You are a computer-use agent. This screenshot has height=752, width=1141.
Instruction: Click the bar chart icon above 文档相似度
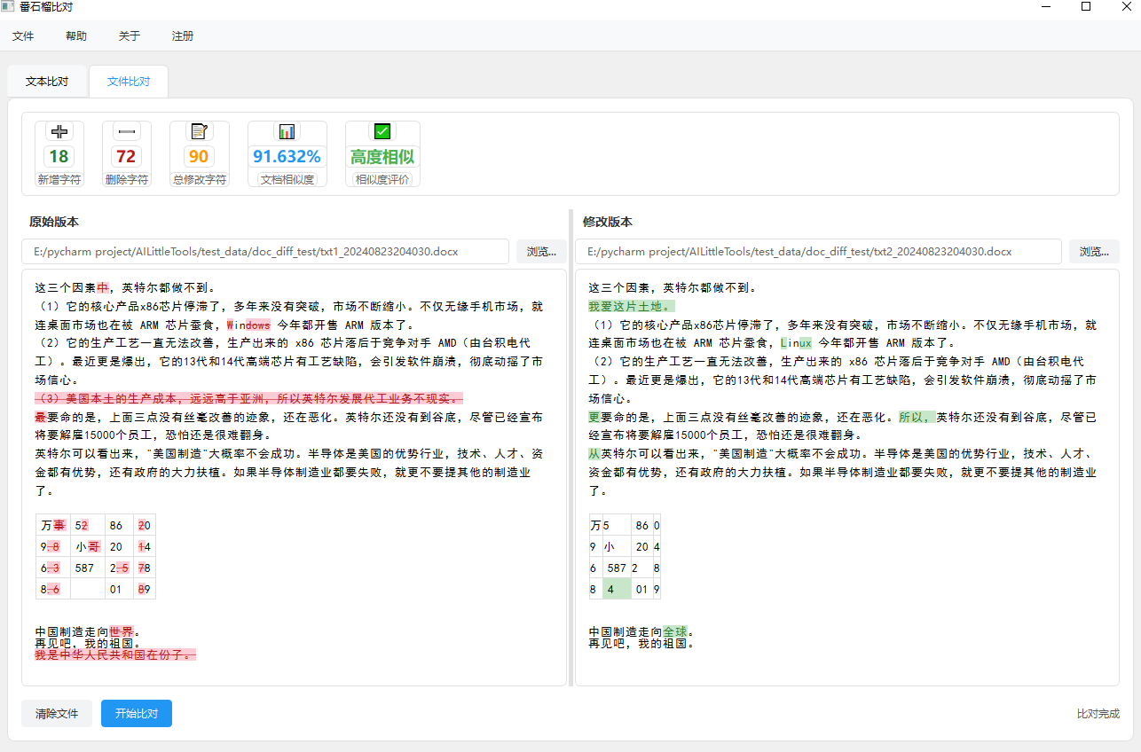(x=287, y=131)
